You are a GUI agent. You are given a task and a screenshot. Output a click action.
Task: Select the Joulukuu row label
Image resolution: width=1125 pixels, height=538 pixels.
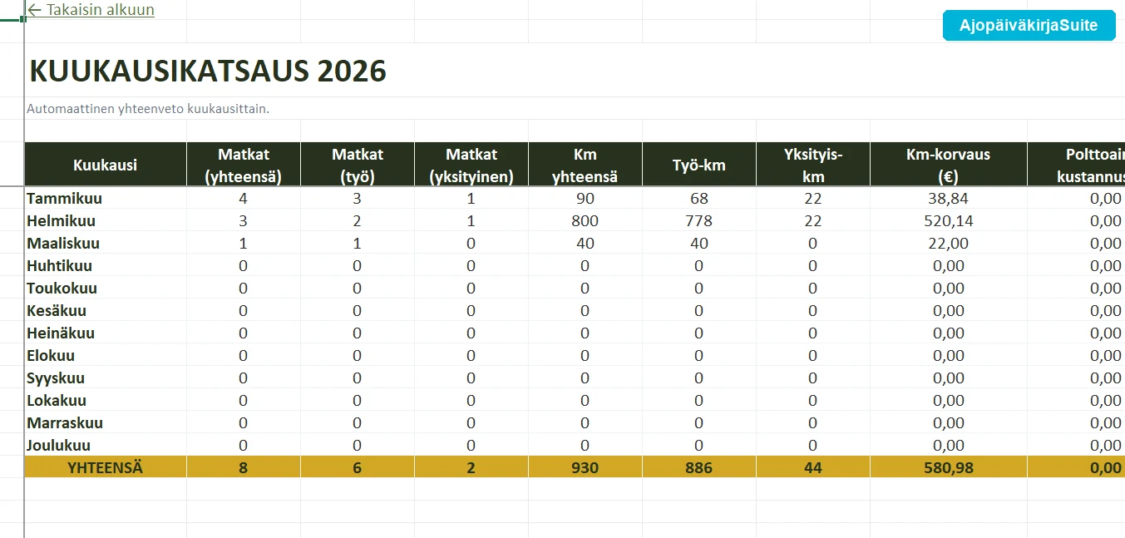(59, 446)
